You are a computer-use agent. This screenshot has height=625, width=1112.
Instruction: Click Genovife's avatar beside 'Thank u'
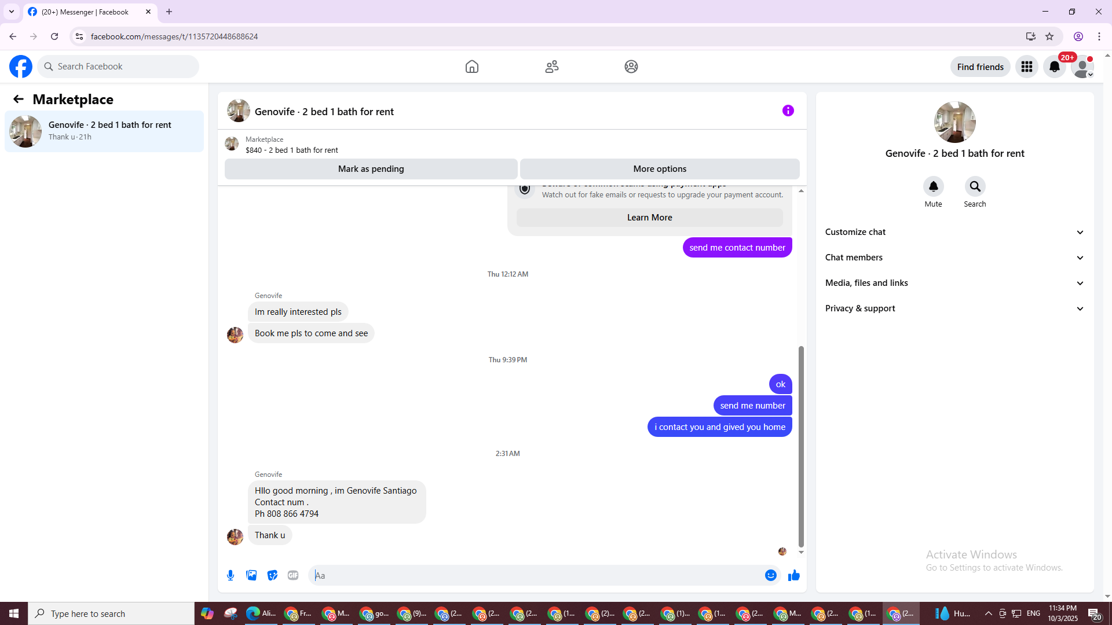click(x=235, y=537)
